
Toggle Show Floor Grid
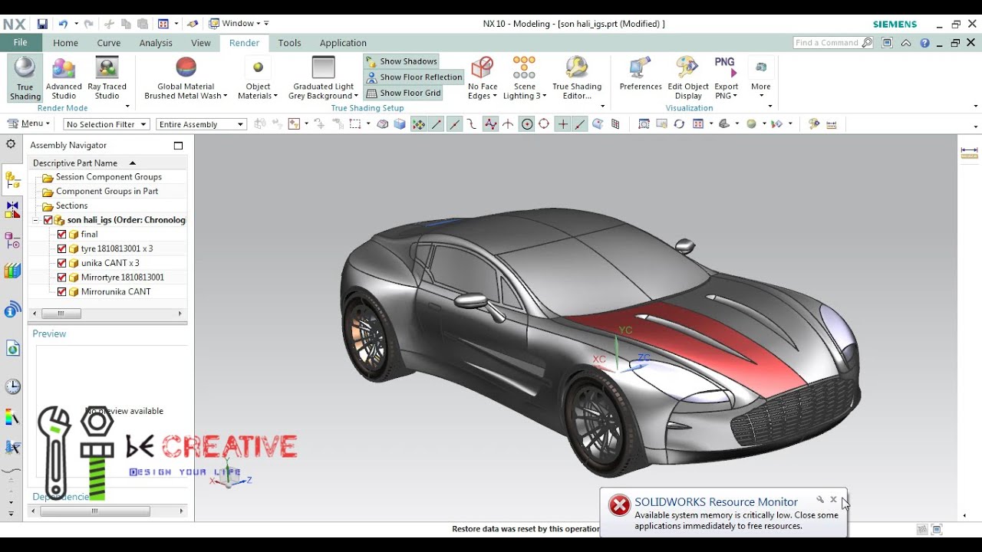click(404, 93)
